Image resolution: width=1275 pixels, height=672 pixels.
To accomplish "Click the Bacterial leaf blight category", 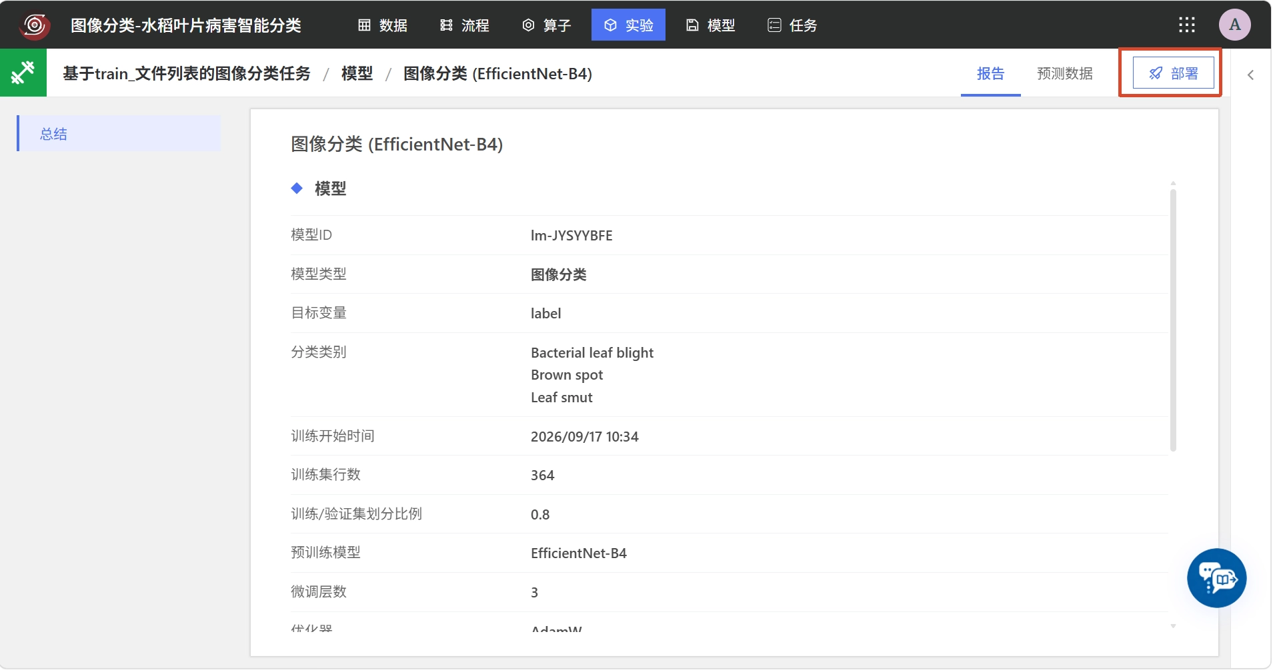I will click(592, 353).
